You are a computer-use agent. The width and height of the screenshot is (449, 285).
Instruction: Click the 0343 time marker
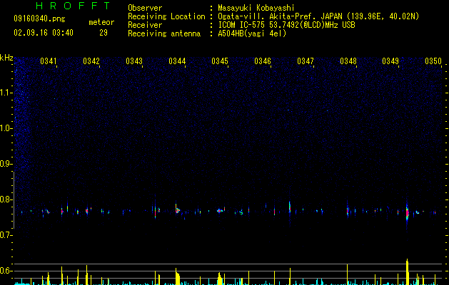134,61
